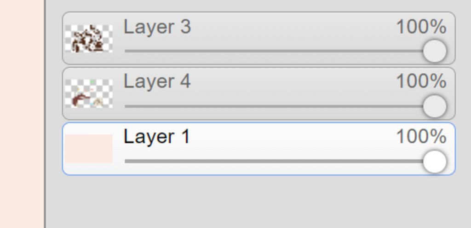Select the Layer 3 thumbnail

click(89, 39)
